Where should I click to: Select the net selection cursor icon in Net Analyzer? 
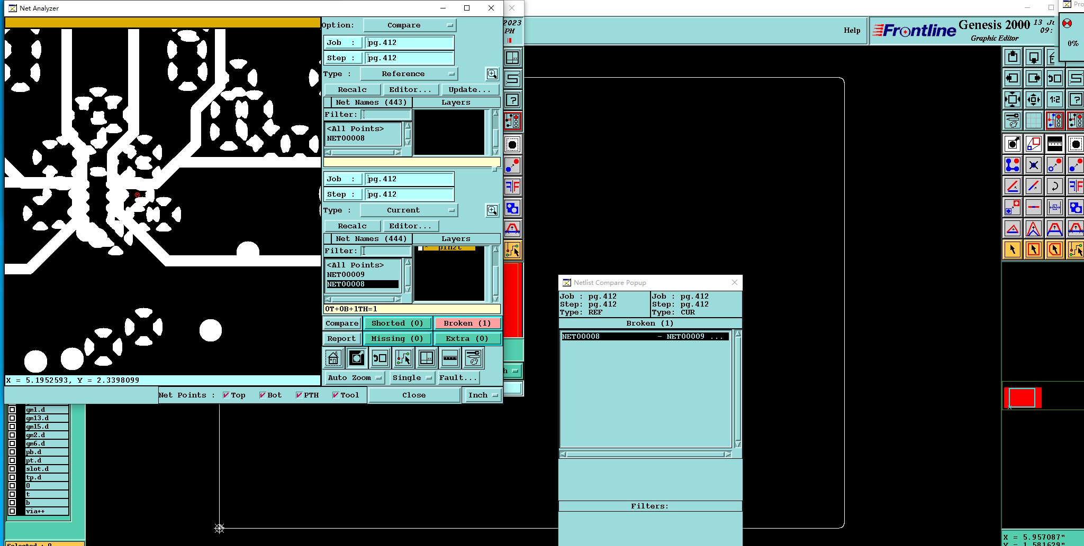pos(403,358)
